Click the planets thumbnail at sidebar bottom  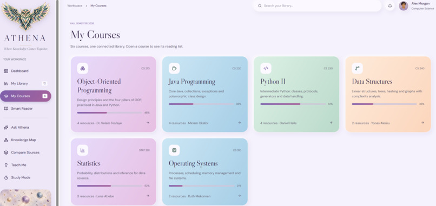tap(25, 198)
